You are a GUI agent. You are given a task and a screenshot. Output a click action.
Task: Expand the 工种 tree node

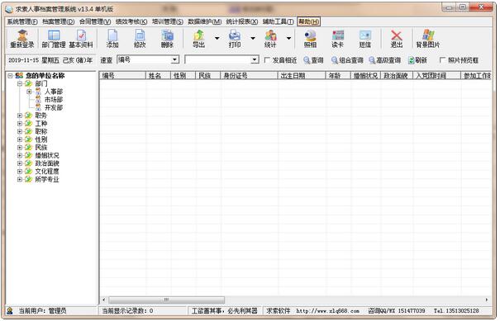20,124
